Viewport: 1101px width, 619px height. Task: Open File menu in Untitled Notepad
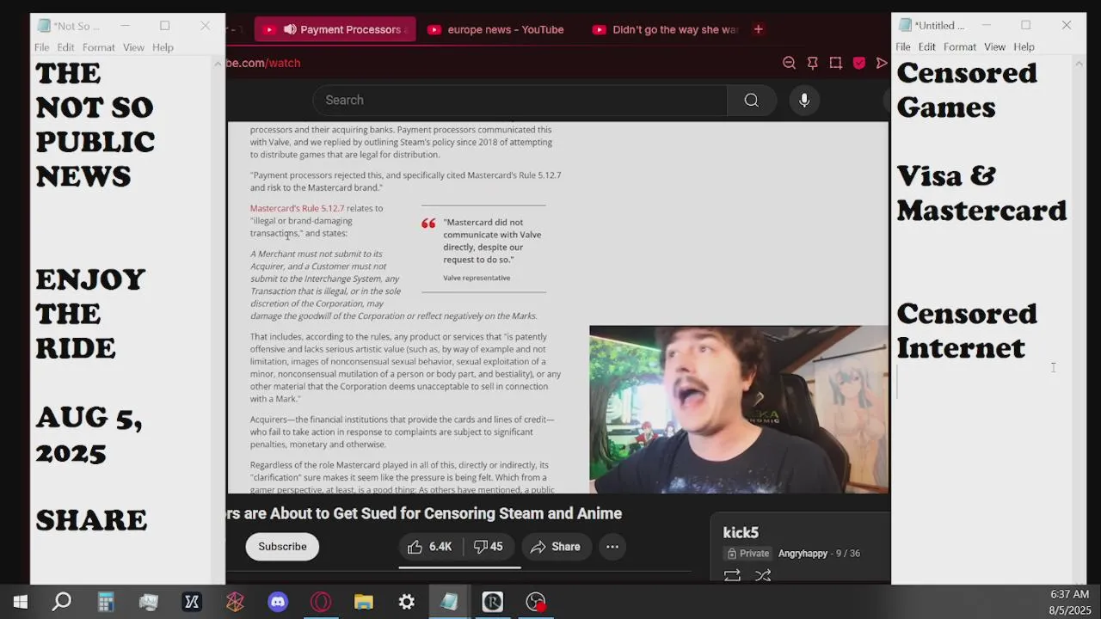coord(903,47)
